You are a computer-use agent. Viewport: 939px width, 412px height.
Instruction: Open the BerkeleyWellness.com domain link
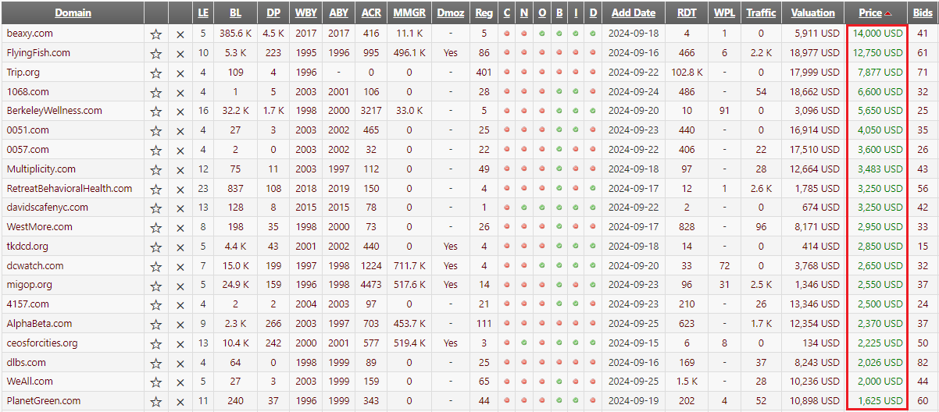point(54,111)
